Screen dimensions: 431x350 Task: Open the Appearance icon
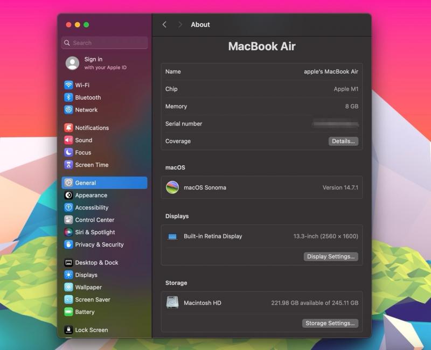point(68,195)
